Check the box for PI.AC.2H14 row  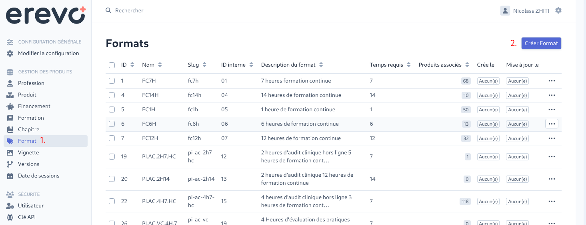tap(112, 179)
